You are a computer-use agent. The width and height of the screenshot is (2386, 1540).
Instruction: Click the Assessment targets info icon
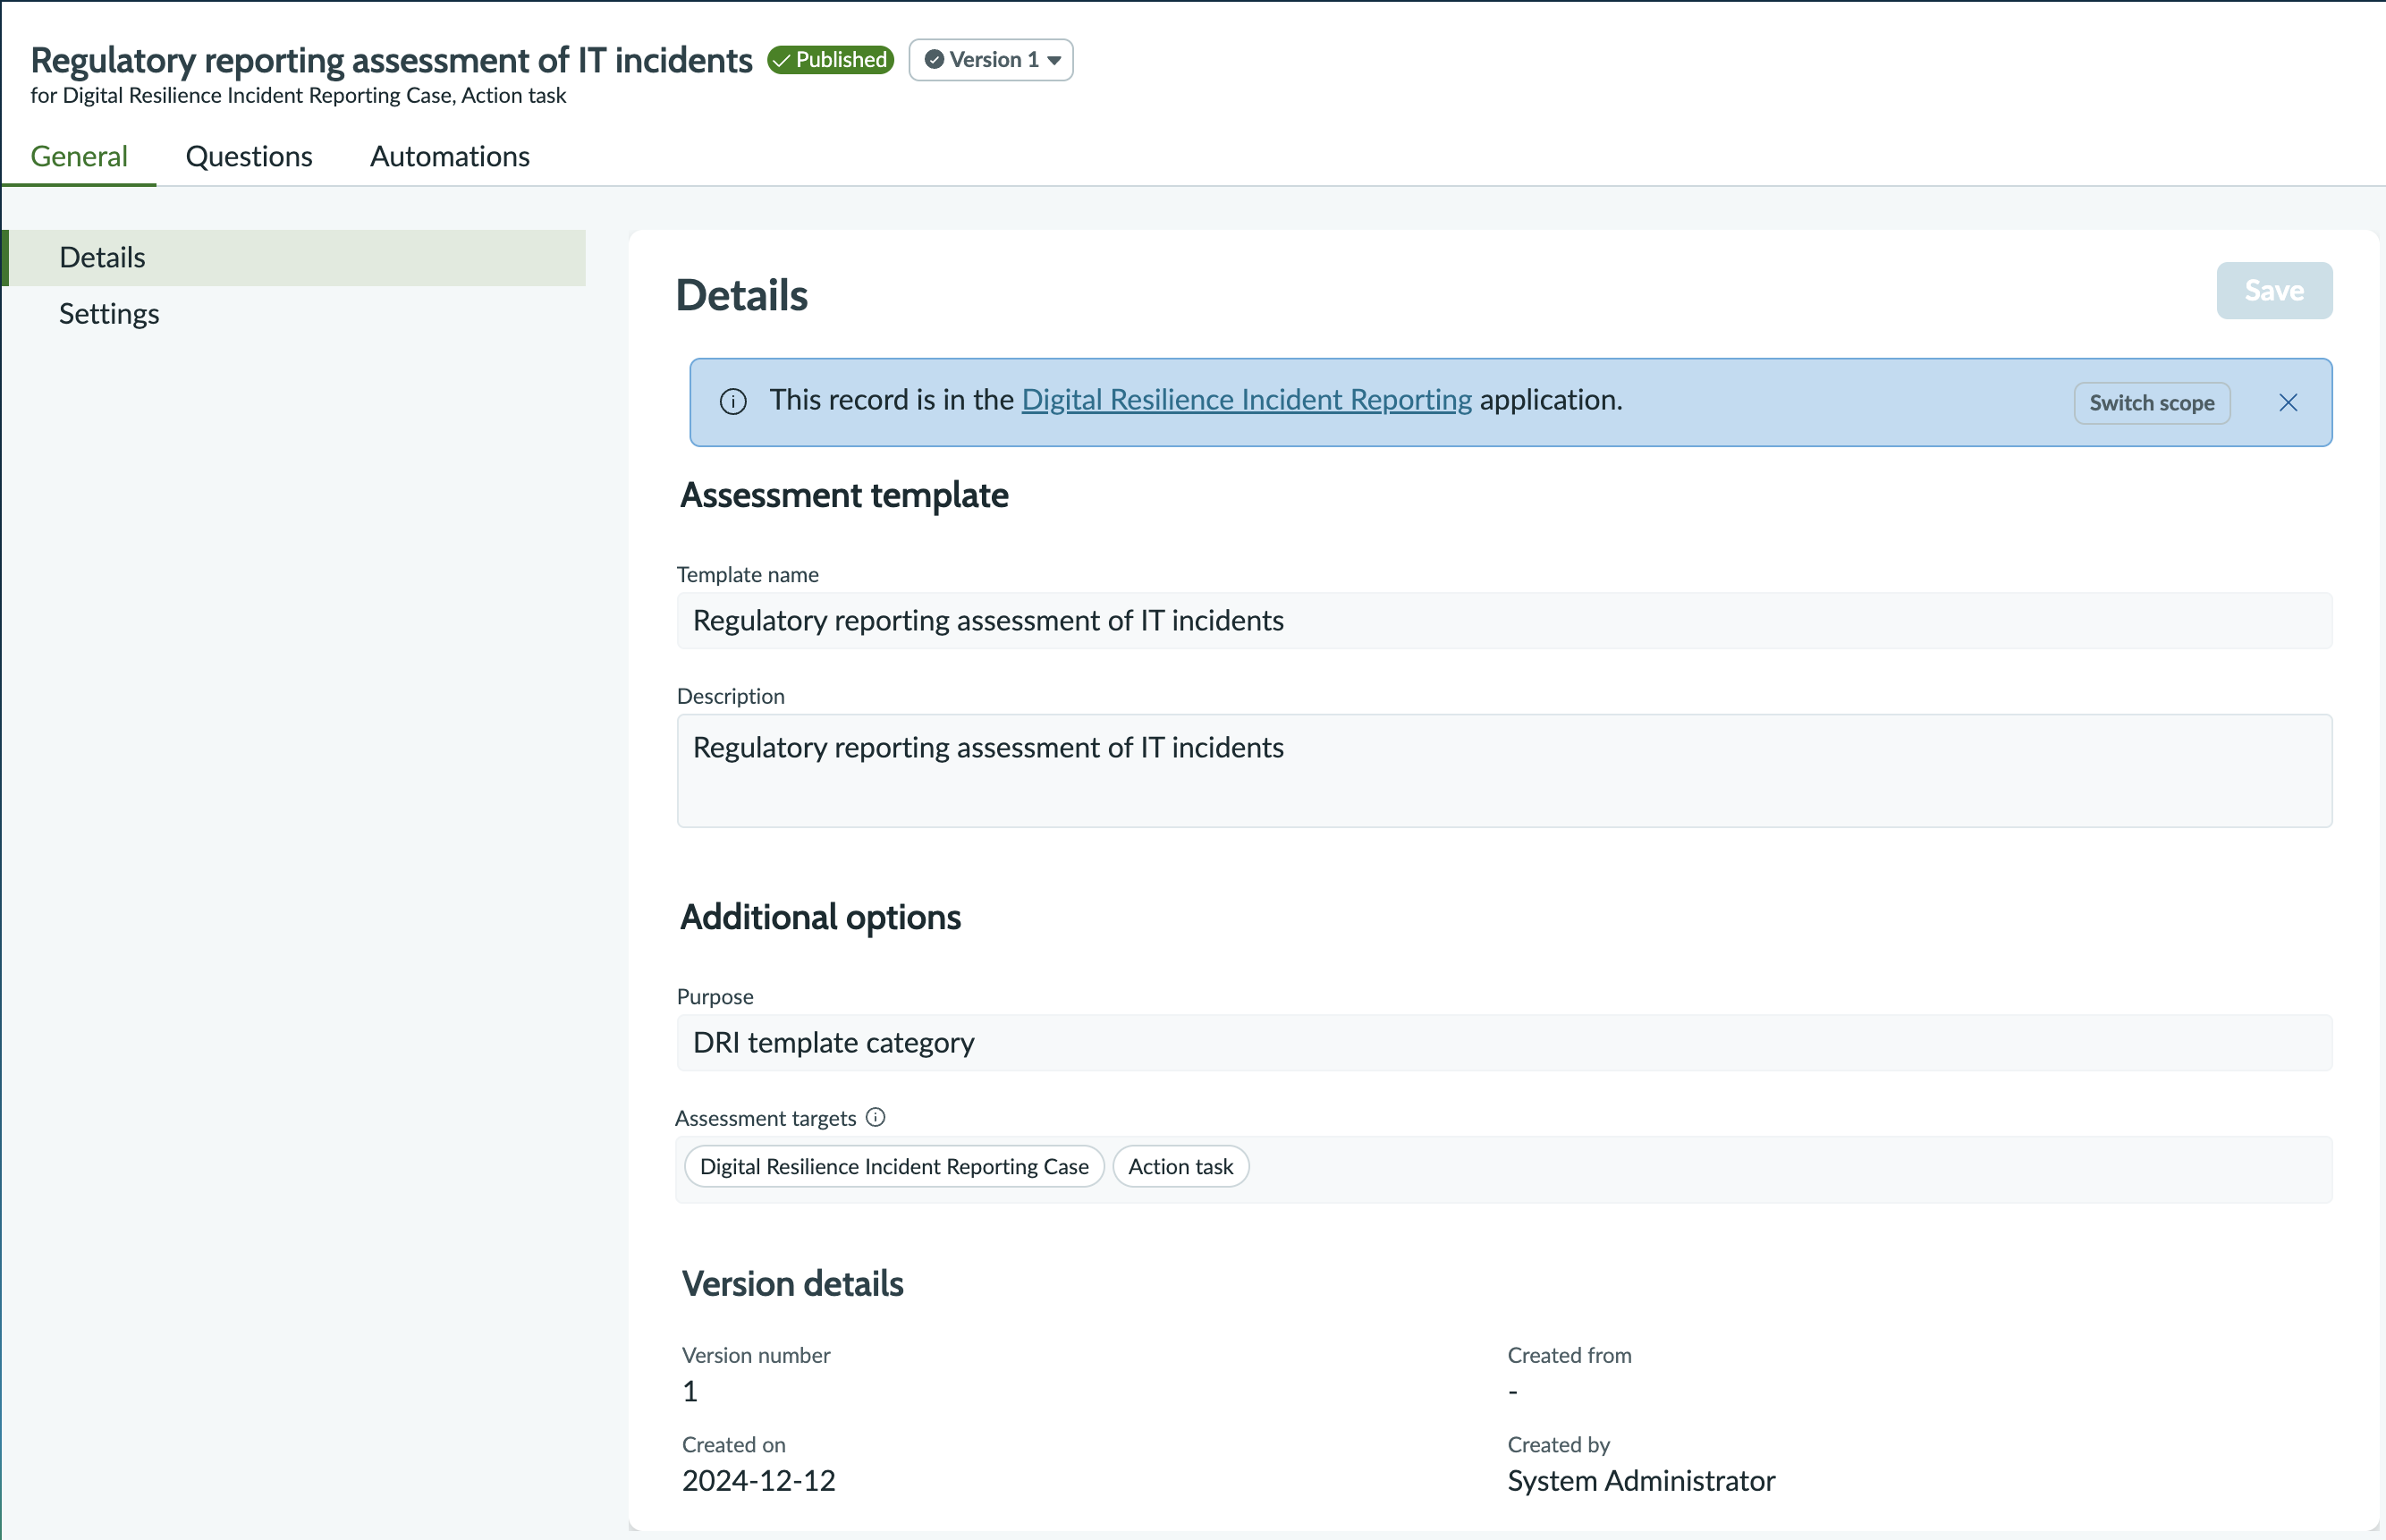tap(876, 1117)
